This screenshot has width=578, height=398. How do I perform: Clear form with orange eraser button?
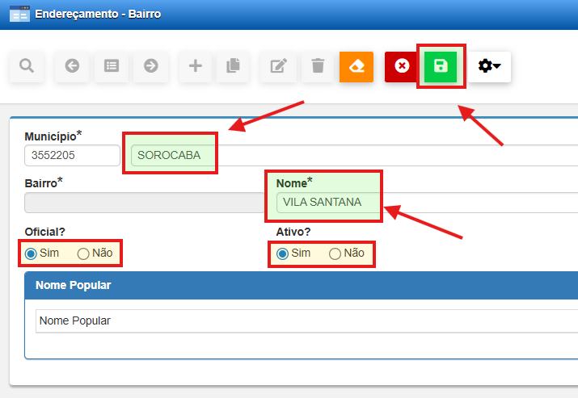pos(357,66)
